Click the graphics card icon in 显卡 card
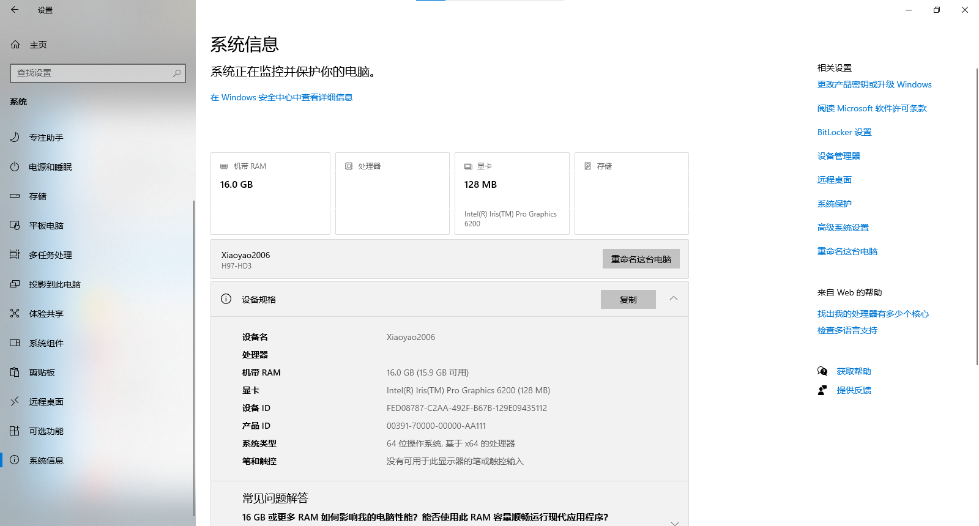The height and width of the screenshot is (526, 979). (x=468, y=166)
